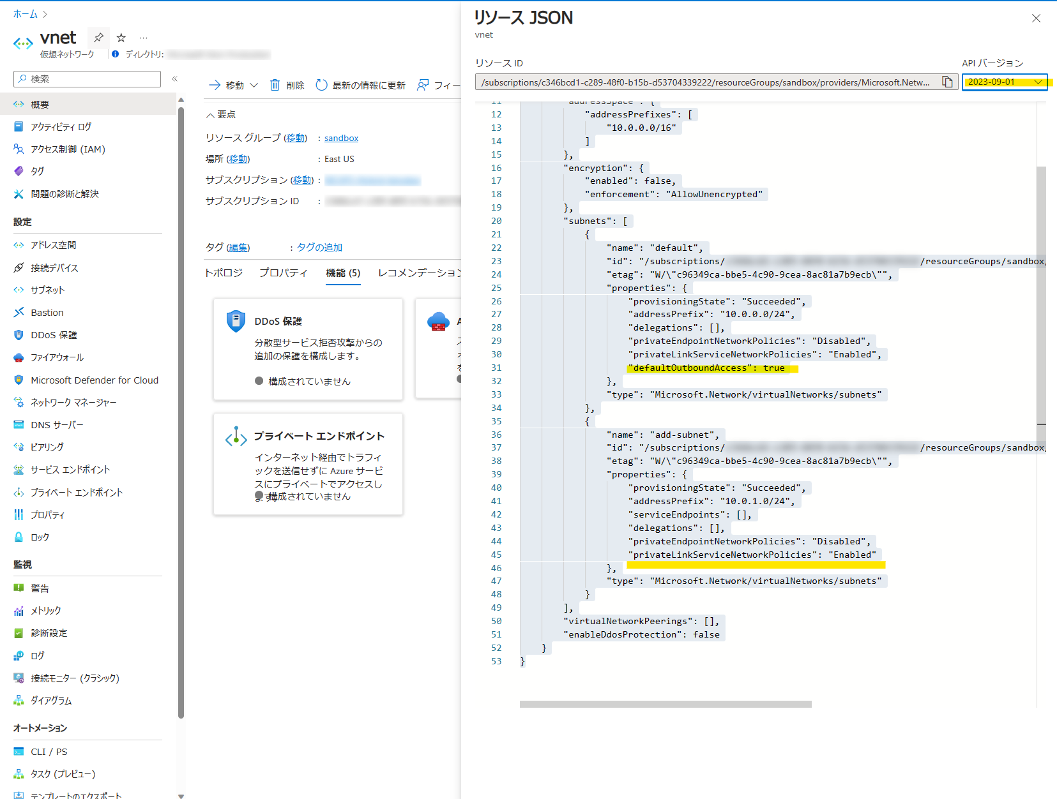
Task: Copy the resource ID to clipboard
Action: (x=947, y=82)
